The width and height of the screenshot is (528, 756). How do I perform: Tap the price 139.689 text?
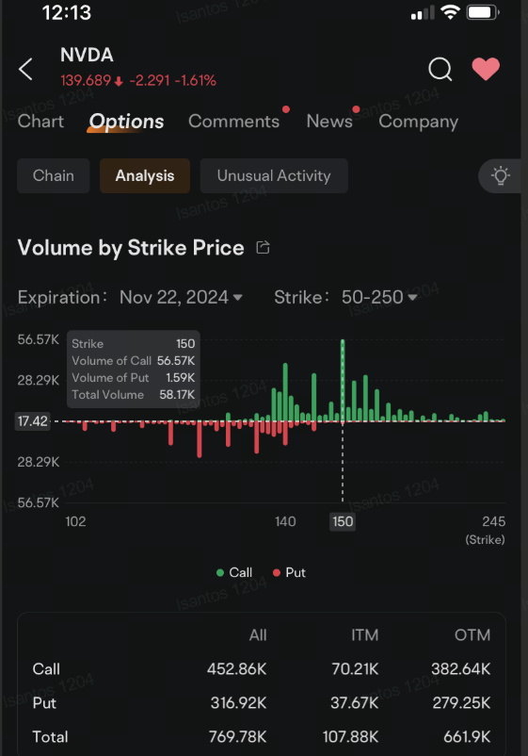click(x=86, y=80)
